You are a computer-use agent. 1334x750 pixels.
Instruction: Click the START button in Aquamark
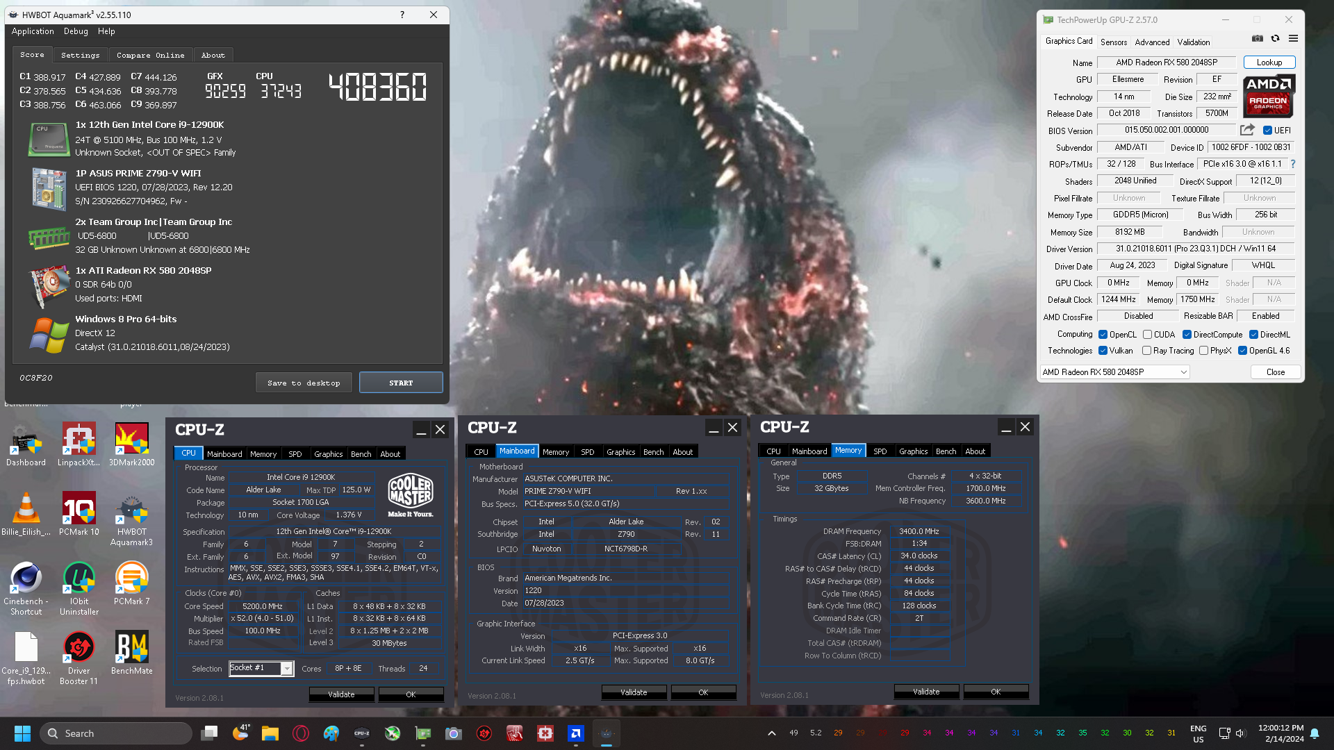click(x=401, y=383)
